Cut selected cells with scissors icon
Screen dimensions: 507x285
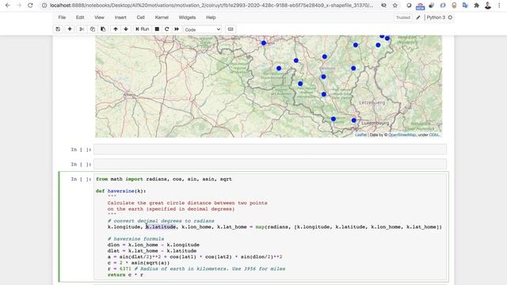pos(82,29)
